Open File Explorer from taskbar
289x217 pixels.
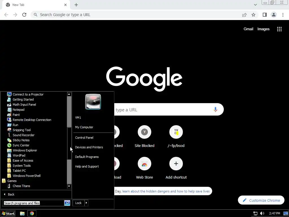click(22, 214)
